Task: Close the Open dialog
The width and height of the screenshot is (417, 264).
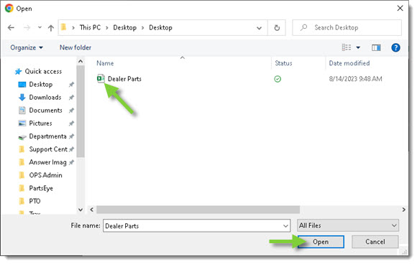Action: pos(400,8)
